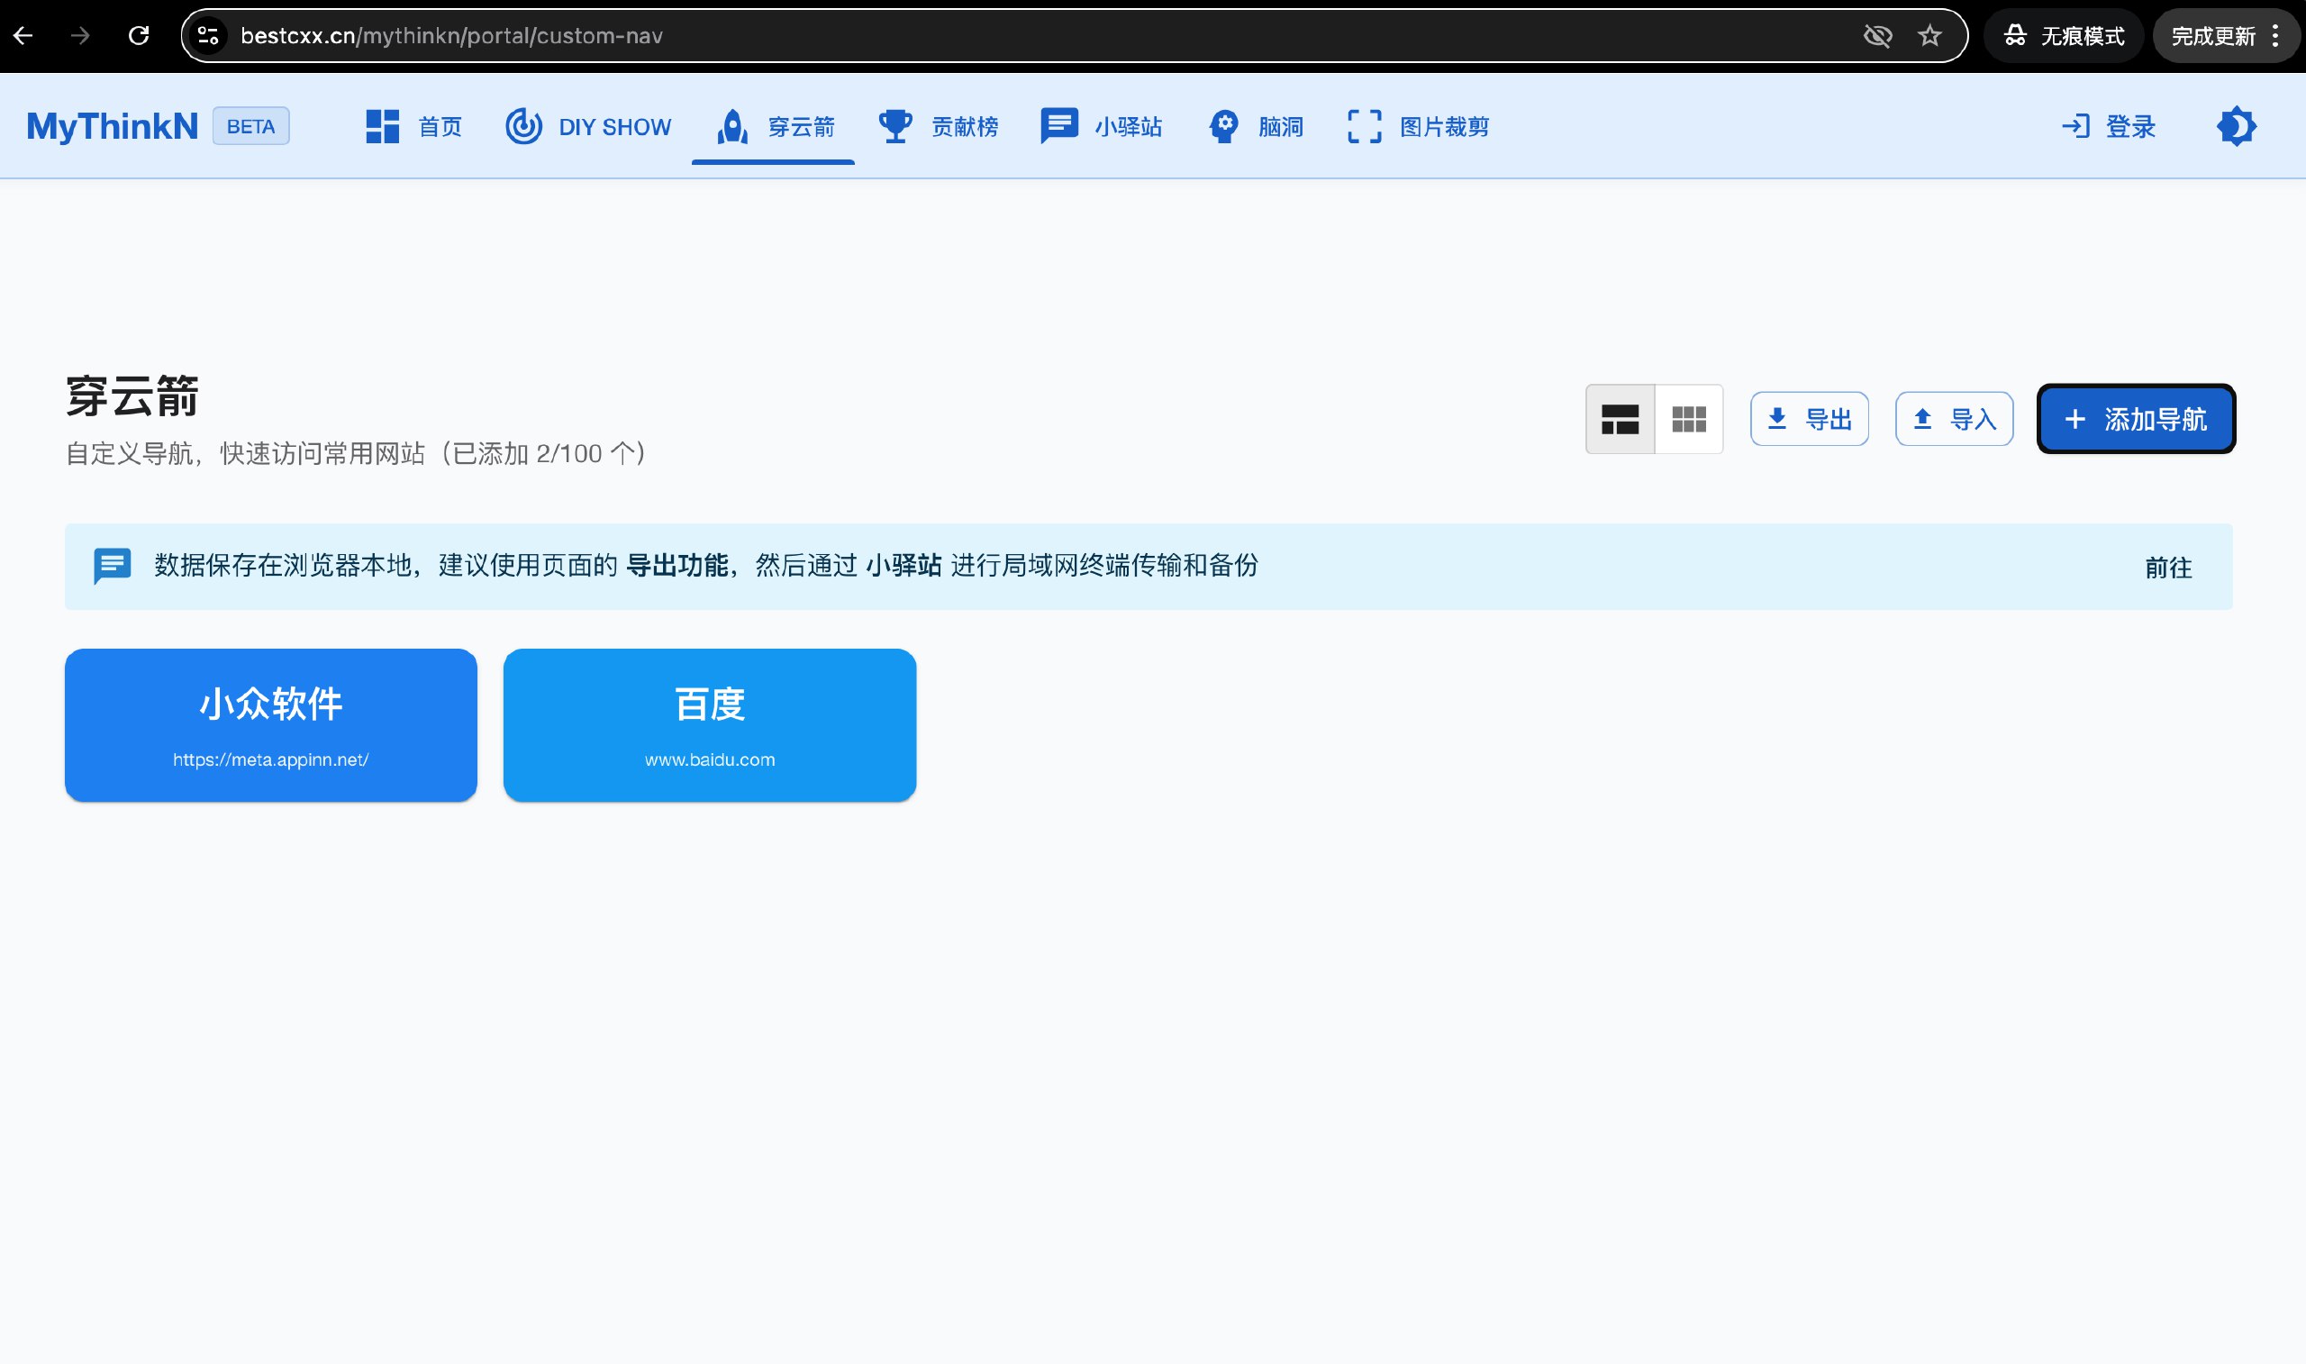Click the browser forward arrow
The width and height of the screenshot is (2306, 1364).
[x=81, y=36]
